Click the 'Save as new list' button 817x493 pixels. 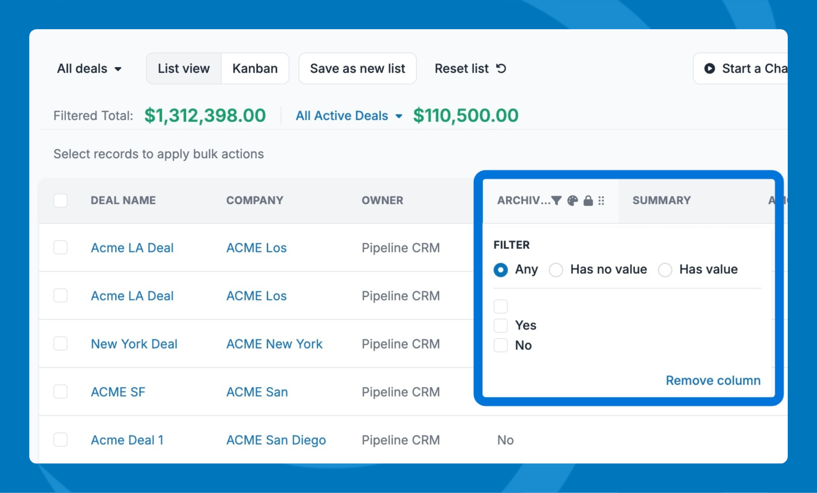[358, 68]
